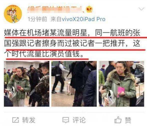Click the last line 个时代流量比演员值钱
The height and width of the screenshot is (126, 147).
coord(44,54)
